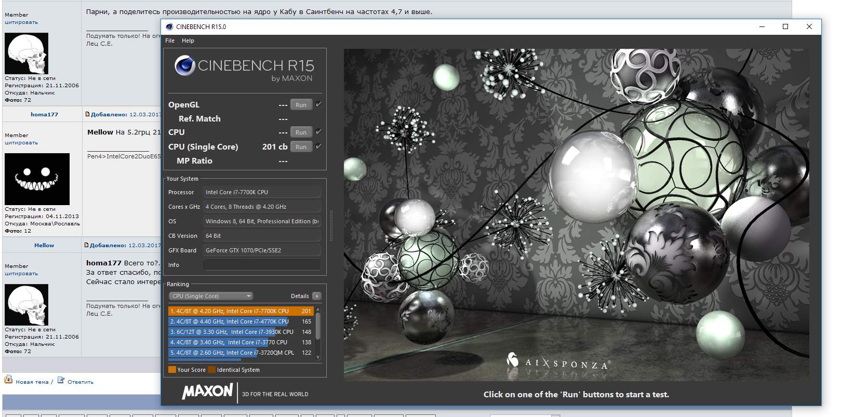Toggle the CPU test checkbox
Screen dimensions: 841x417
click(x=318, y=132)
